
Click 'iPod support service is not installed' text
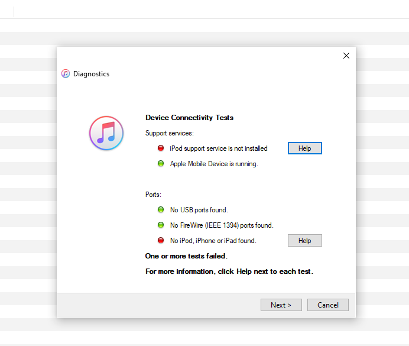pos(219,148)
